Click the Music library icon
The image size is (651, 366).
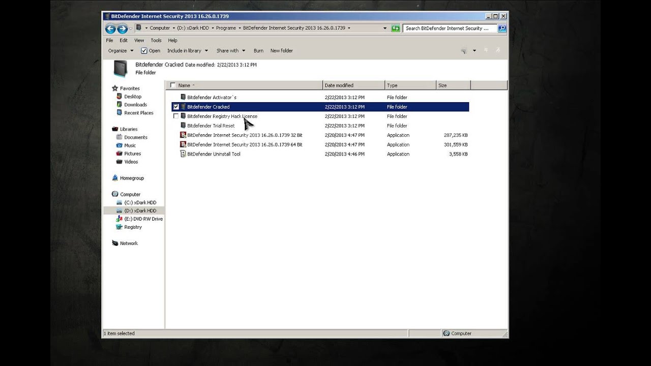(x=120, y=145)
